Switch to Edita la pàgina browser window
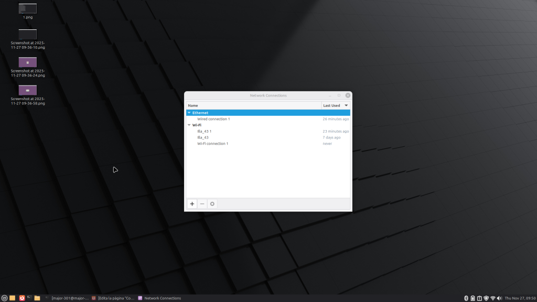The width and height of the screenshot is (537, 302). (x=113, y=298)
